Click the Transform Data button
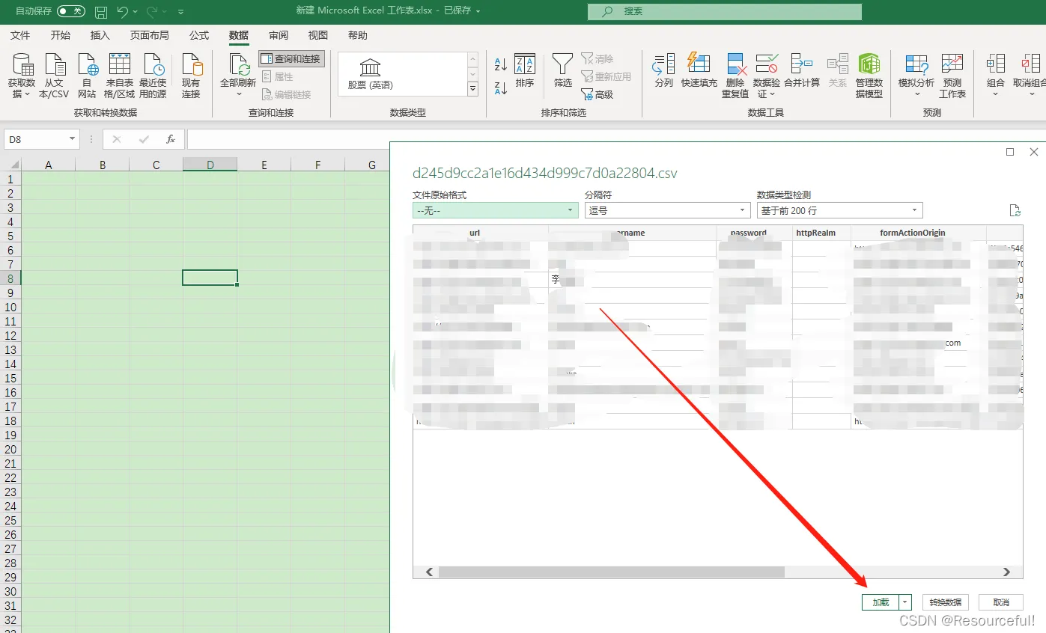Screen dimensions: 1046x633 pos(946,602)
